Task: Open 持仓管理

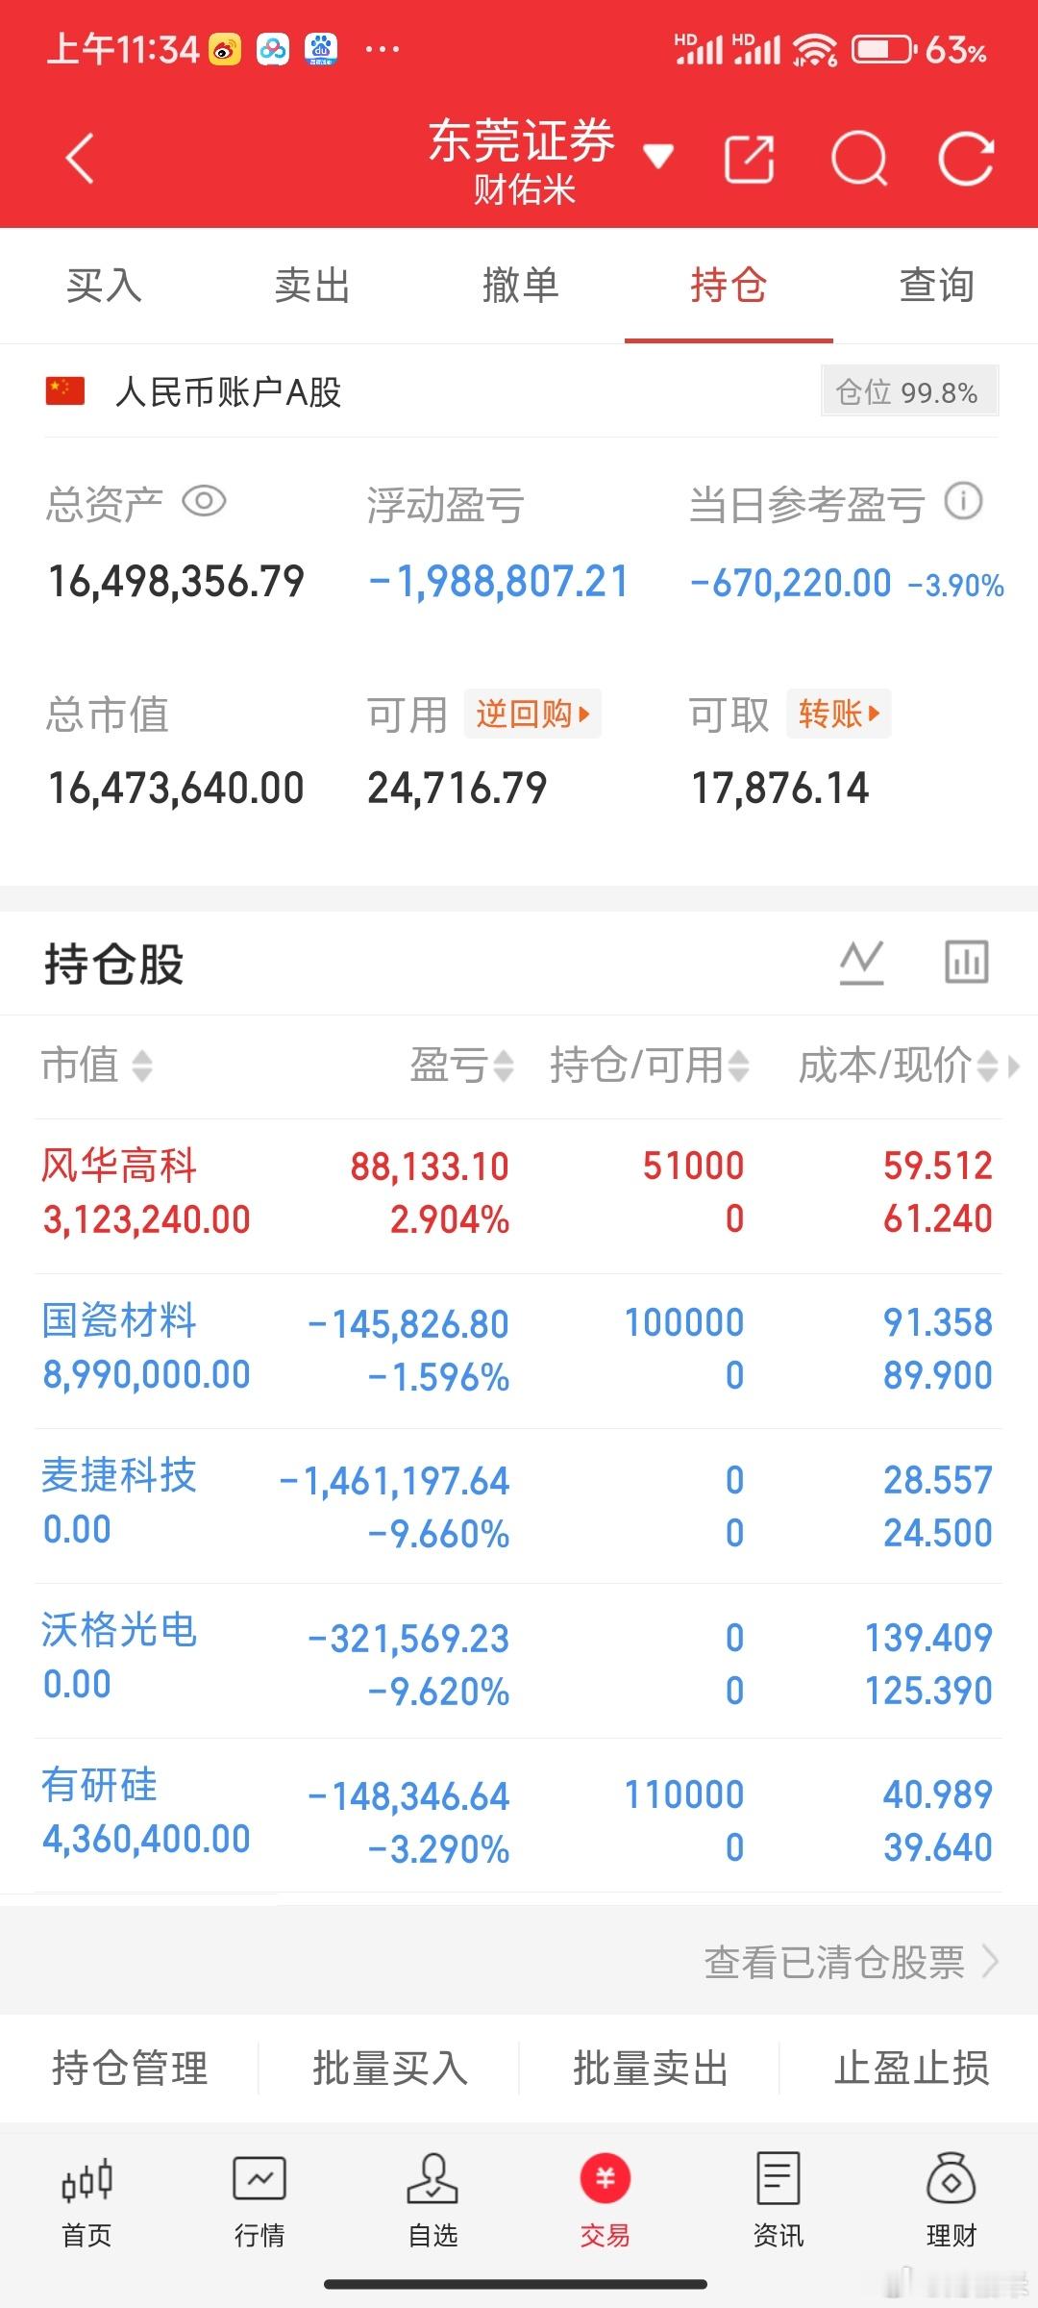Action: click(x=130, y=2068)
